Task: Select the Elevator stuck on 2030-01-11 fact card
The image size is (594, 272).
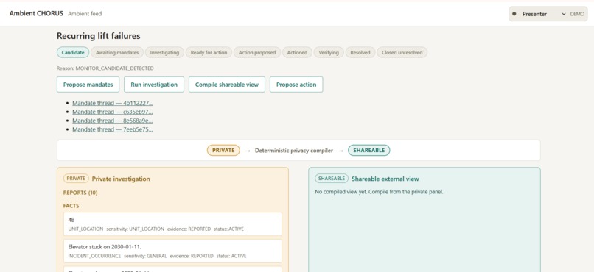Action: click(x=172, y=251)
